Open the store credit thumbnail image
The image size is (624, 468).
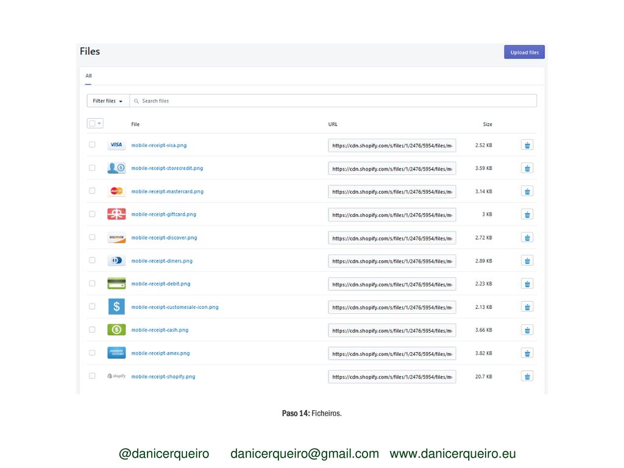pos(116,168)
